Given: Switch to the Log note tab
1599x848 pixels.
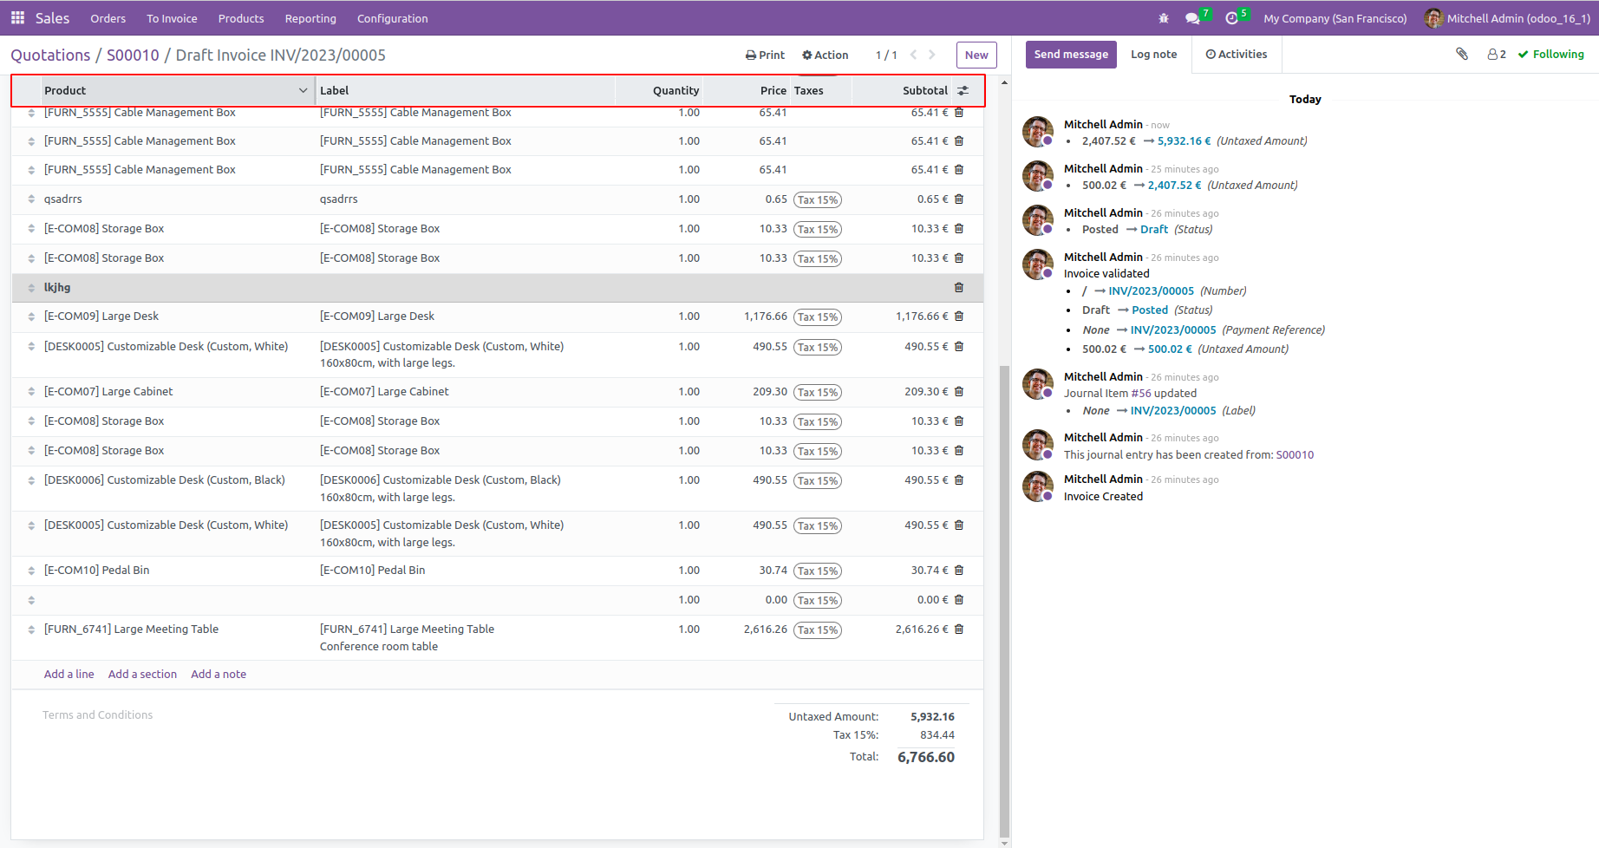Looking at the screenshot, I should pyautogui.click(x=1153, y=54).
